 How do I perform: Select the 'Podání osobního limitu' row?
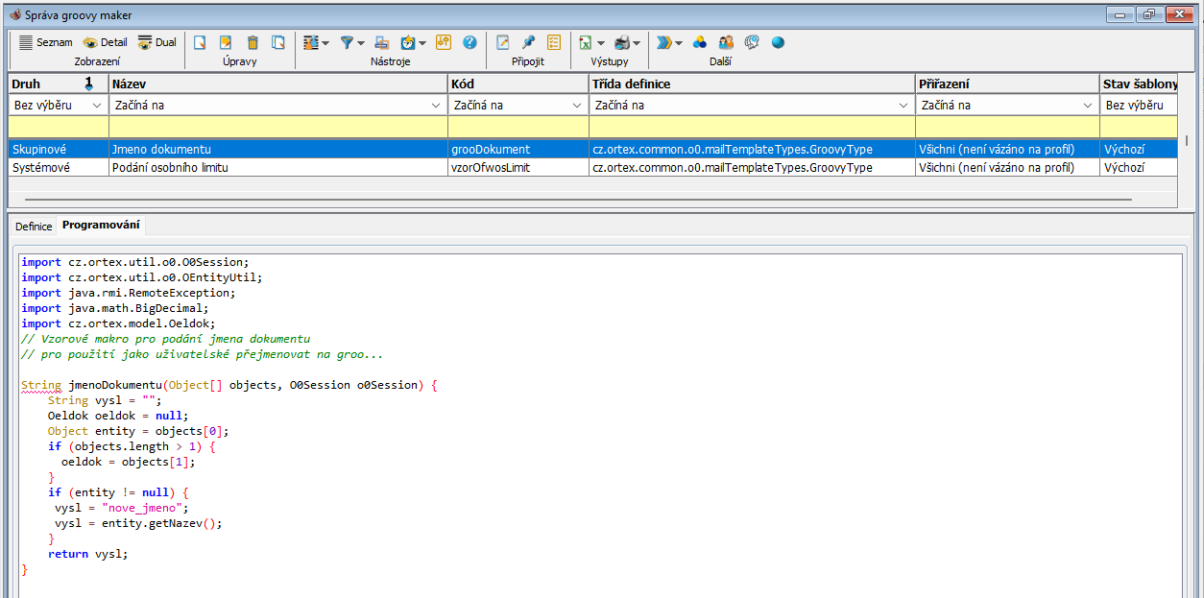(170, 167)
